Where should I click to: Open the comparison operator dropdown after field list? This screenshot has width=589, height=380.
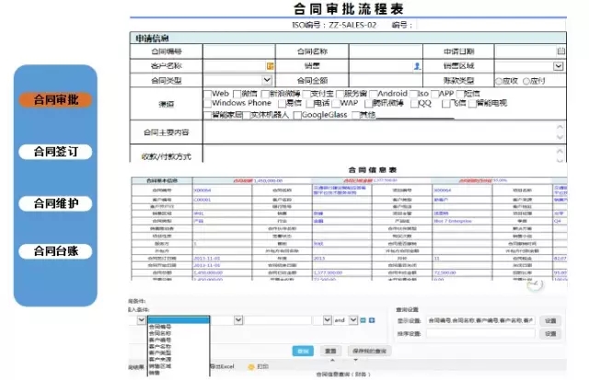[238, 320]
